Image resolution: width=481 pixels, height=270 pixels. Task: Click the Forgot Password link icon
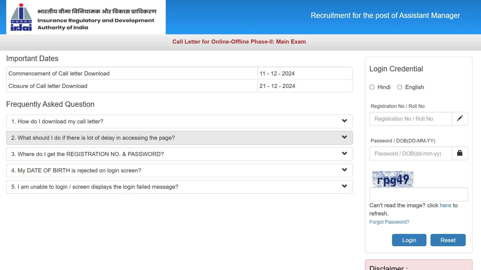(x=389, y=221)
